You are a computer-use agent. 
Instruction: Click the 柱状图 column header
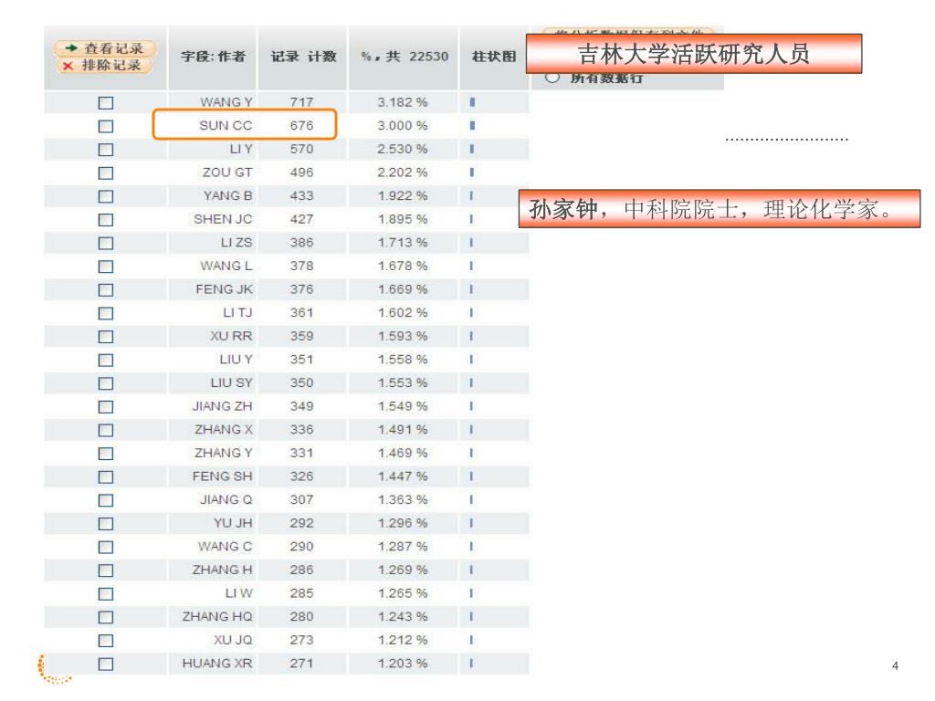point(493,57)
